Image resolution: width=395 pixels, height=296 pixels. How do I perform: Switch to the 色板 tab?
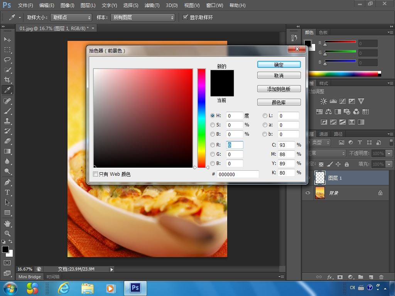pyautogui.click(x=323, y=32)
